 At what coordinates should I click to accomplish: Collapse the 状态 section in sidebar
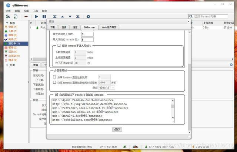click(7, 23)
